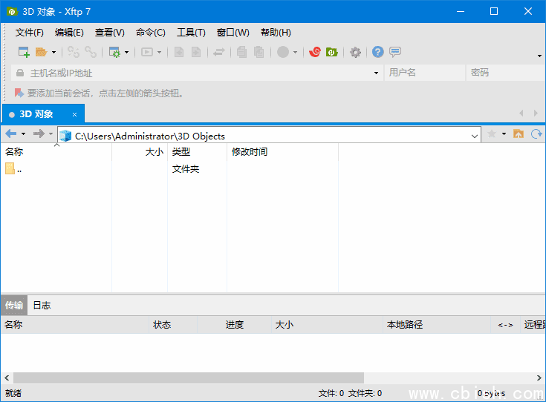Sort files by 修改时间 column header

pos(250,152)
